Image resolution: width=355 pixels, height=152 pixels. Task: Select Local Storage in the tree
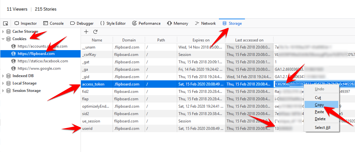click(24, 83)
